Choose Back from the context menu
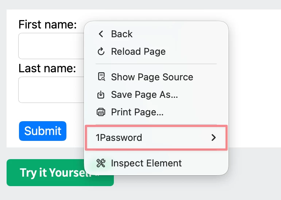Viewport: 281px width, 200px height. 156,34
